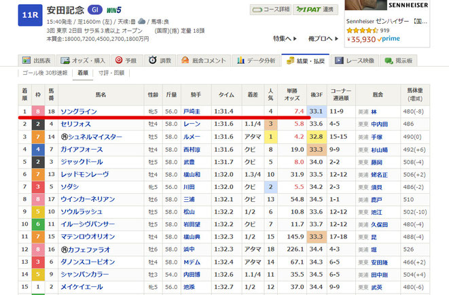Open horse マテンロウオリオン
This screenshot has width=449, height=295.
pos(88,237)
